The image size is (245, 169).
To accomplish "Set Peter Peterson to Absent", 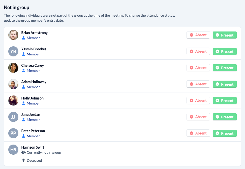I will pos(198,133).
